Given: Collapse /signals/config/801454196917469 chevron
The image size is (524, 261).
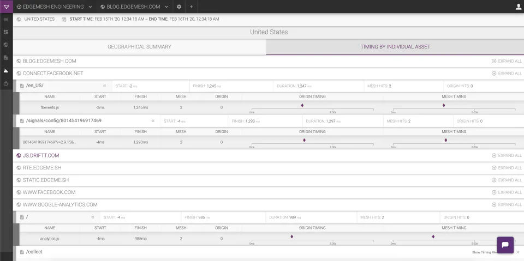Looking at the screenshot, I should pyautogui.click(x=153, y=121).
